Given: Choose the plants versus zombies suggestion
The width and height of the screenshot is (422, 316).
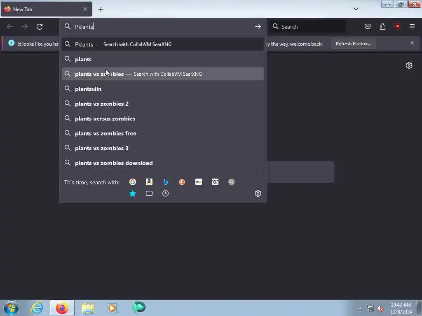Looking at the screenshot, I should tap(162, 118).
